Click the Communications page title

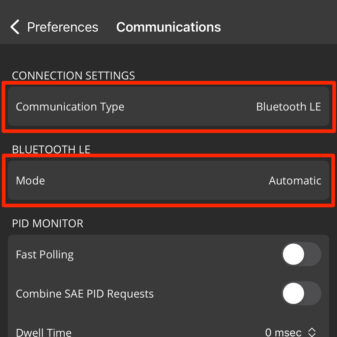(x=168, y=27)
